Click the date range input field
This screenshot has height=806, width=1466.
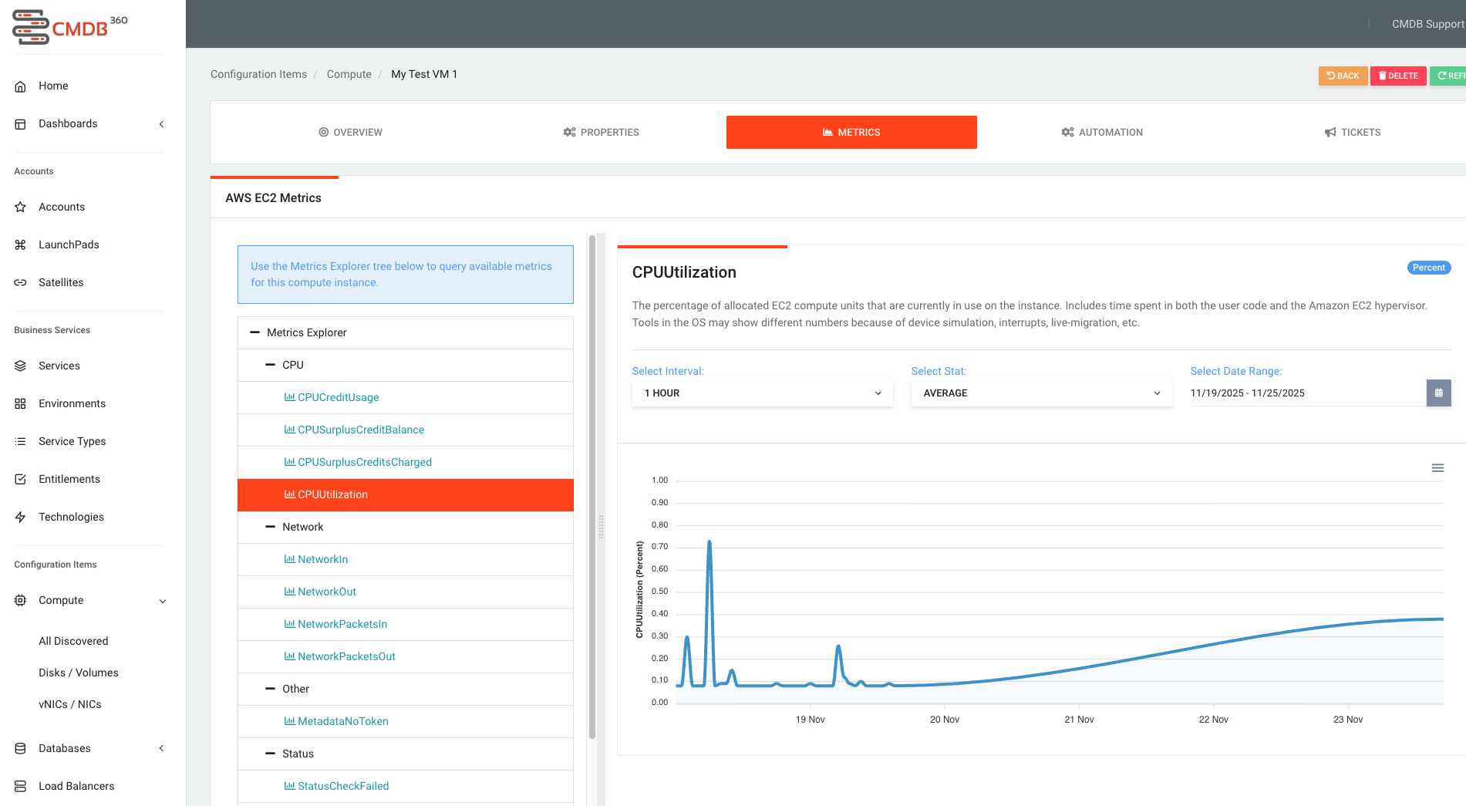(1308, 393)
